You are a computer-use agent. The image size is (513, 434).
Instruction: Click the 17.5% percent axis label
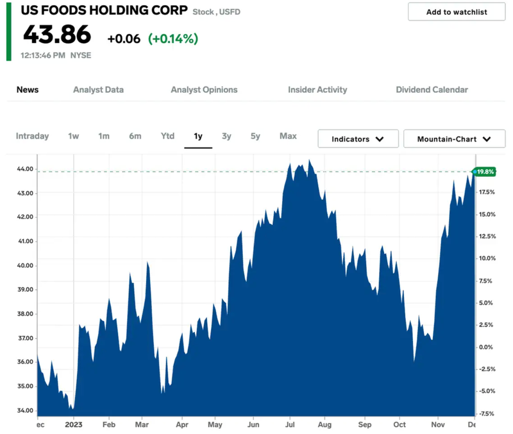click(x=487, y=192)
